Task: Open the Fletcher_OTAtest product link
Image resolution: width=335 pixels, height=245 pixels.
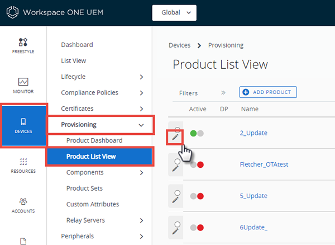Action: click(264, 164)
